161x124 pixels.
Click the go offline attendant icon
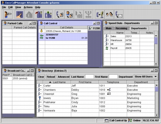[x=8, y=15]
